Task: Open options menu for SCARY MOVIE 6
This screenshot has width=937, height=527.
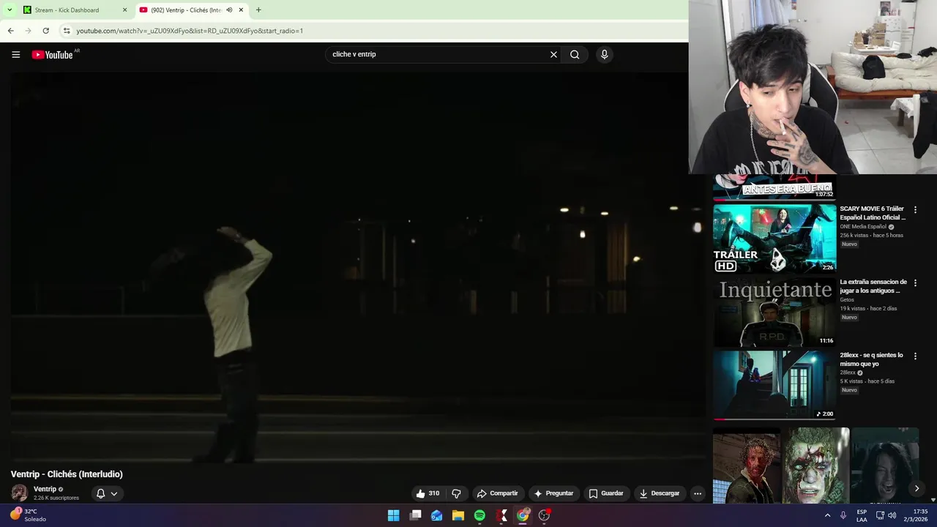Action: pyautogui.click(x=915, y=210)
